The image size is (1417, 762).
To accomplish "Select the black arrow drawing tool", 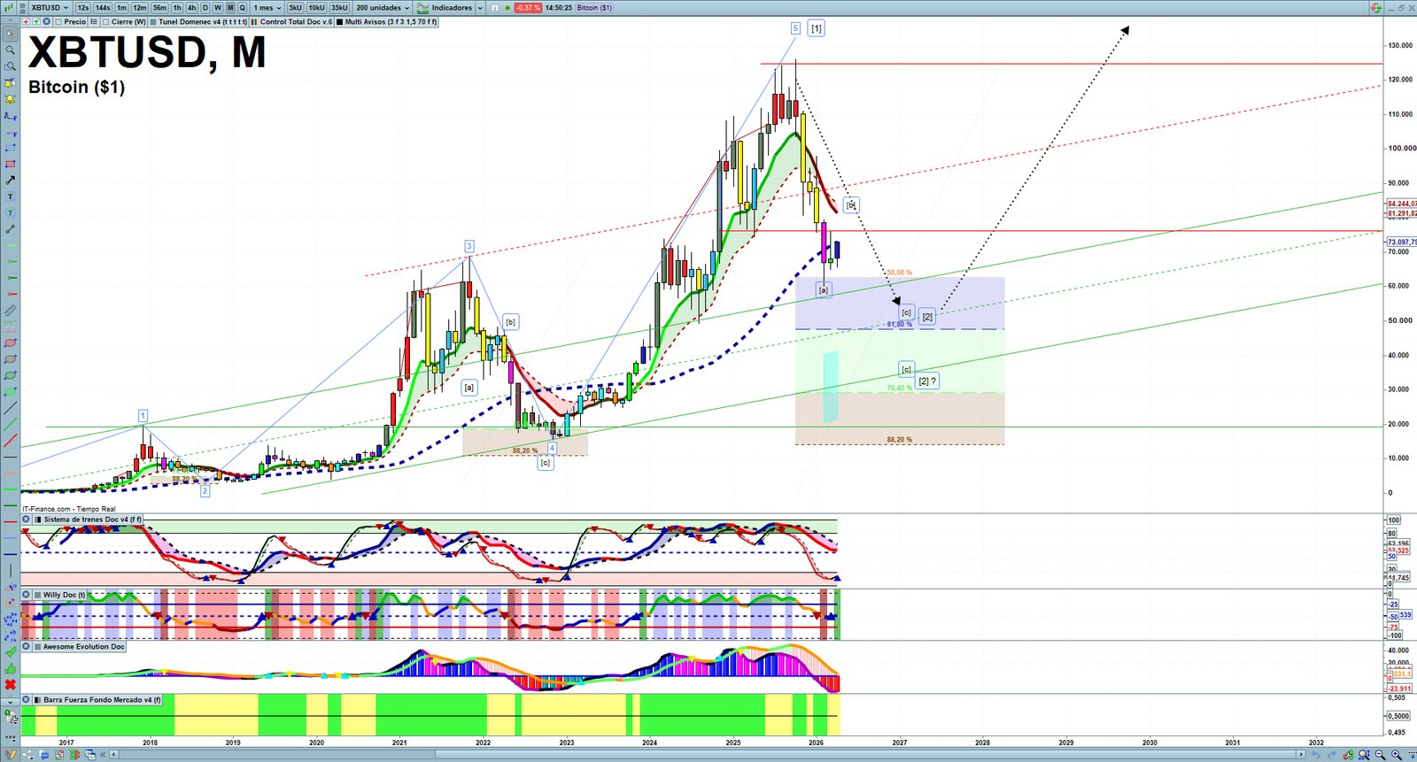I will click(11, 180).
